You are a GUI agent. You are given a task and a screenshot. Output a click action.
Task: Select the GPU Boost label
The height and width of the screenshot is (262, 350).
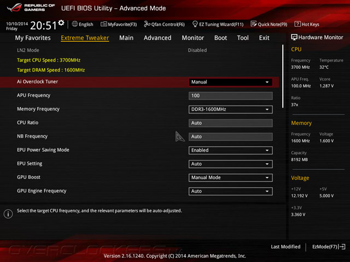click(x=28, y=177)
